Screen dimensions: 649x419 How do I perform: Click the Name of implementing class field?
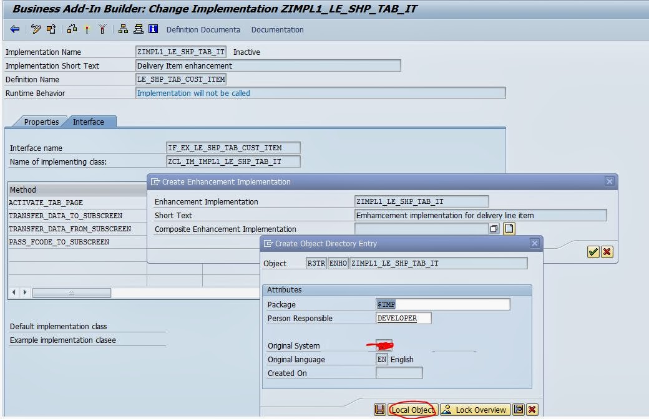(x=233, y=161)
